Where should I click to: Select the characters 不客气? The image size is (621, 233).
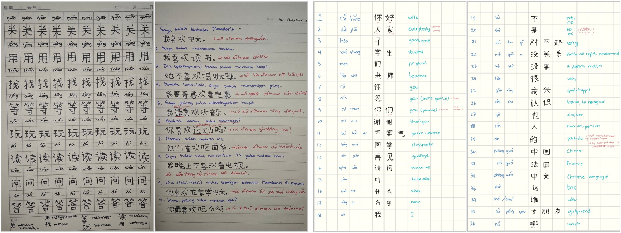click(389, 134)
